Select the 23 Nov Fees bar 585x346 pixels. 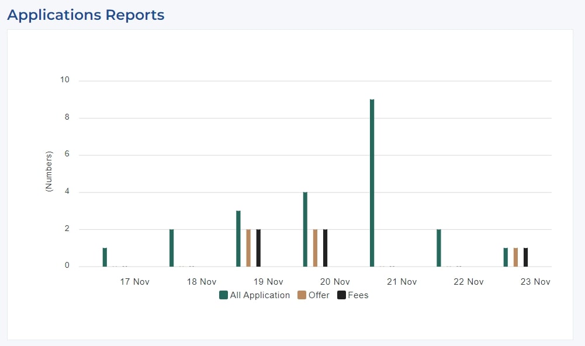[526, 257]
